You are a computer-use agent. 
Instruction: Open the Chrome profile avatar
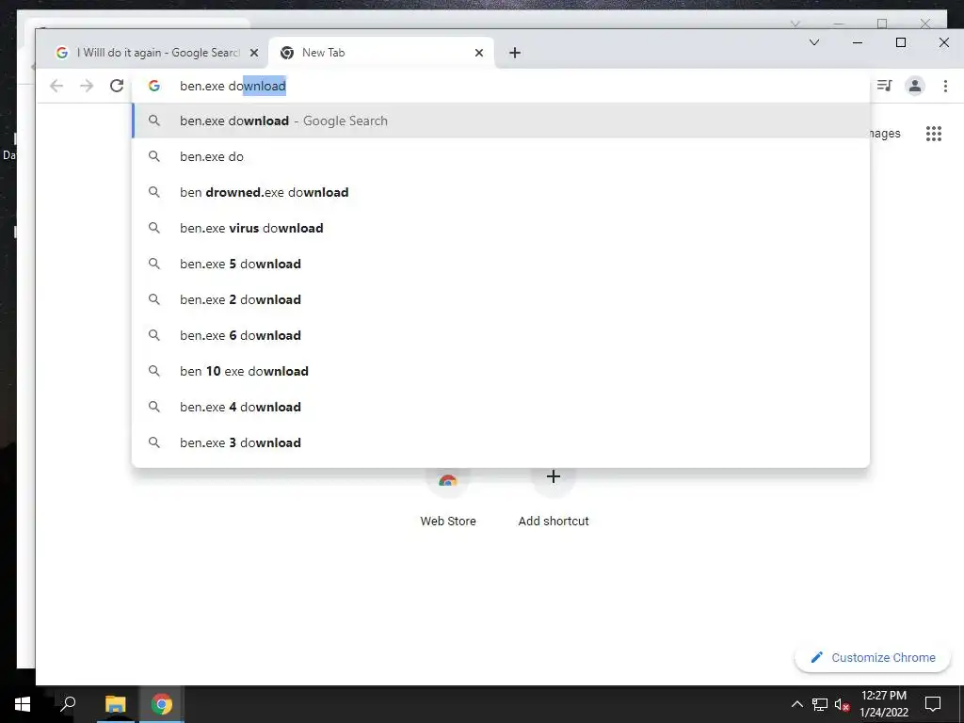pos(915,86)
